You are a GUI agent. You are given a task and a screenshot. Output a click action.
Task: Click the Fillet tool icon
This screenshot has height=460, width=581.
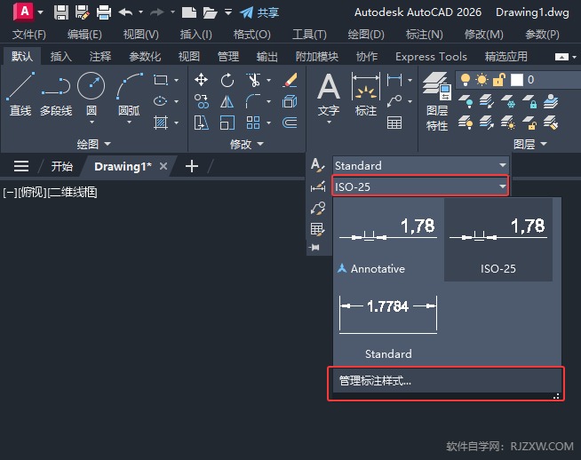pyautogui.click(x=253, y=101)
